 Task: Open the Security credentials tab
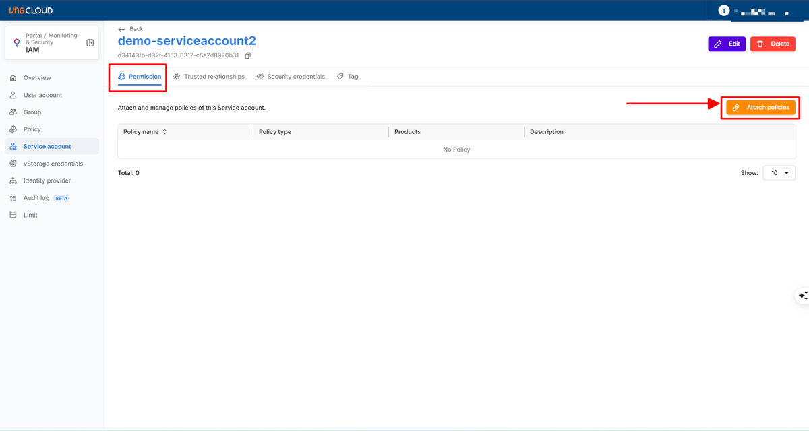tap(291, 77)
